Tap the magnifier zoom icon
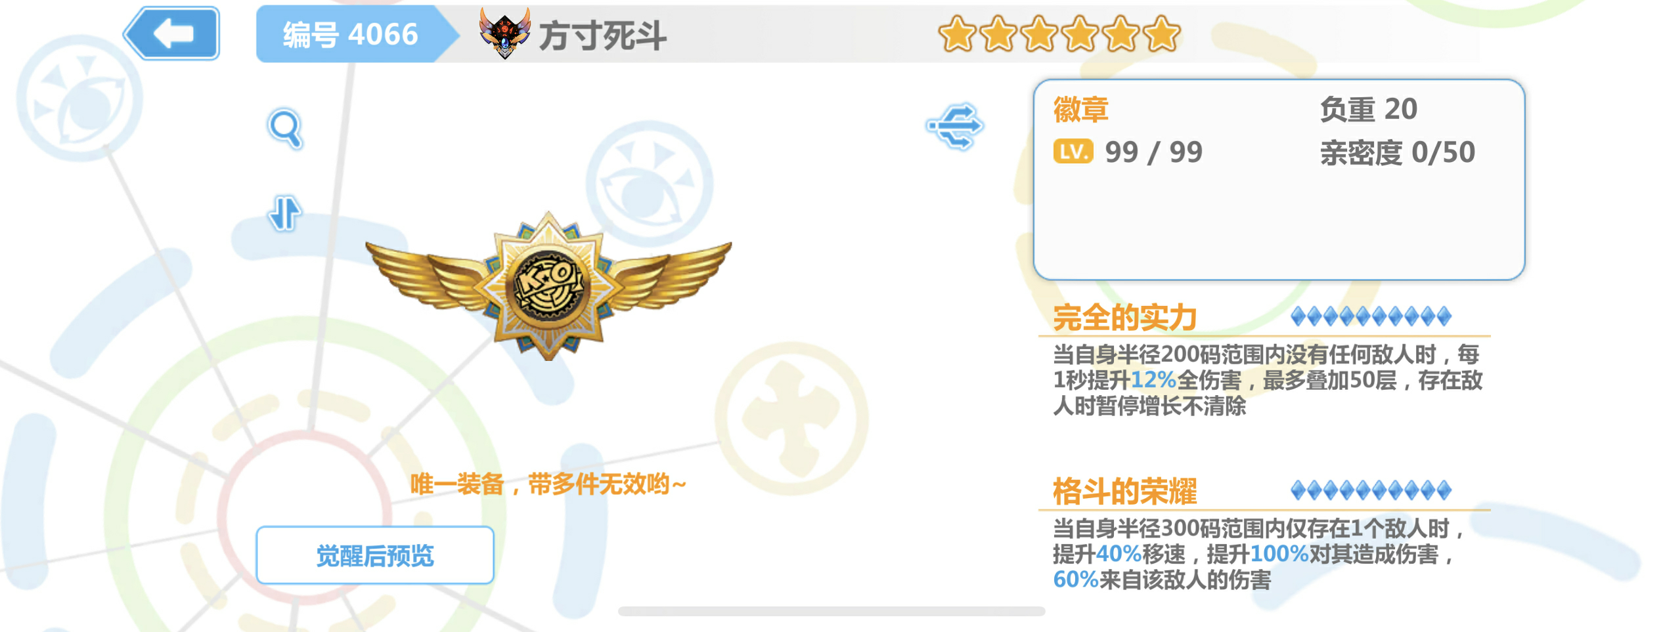 pyautogui.click(x=285, y=129)
